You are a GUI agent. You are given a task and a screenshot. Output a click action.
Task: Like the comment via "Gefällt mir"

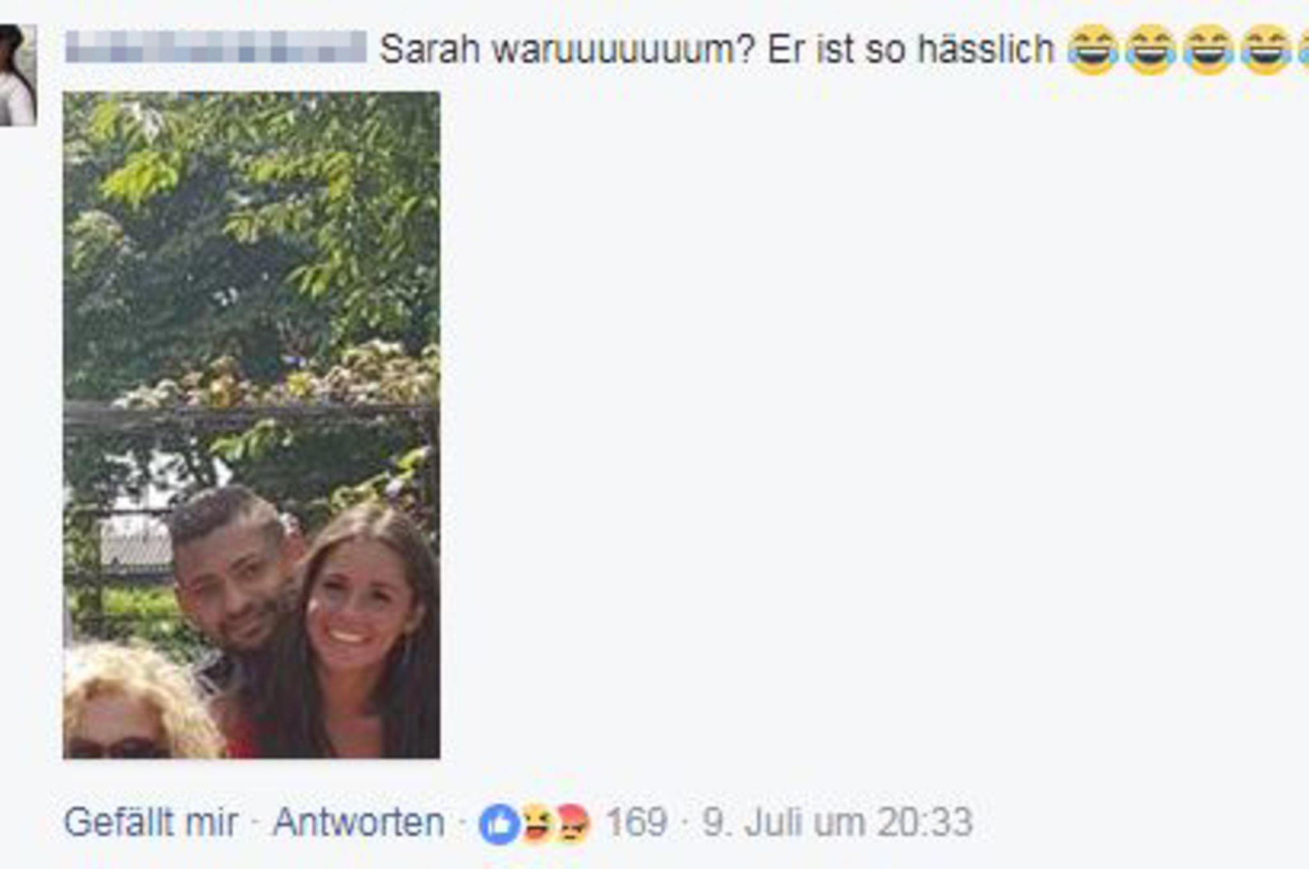coord(151,822)
